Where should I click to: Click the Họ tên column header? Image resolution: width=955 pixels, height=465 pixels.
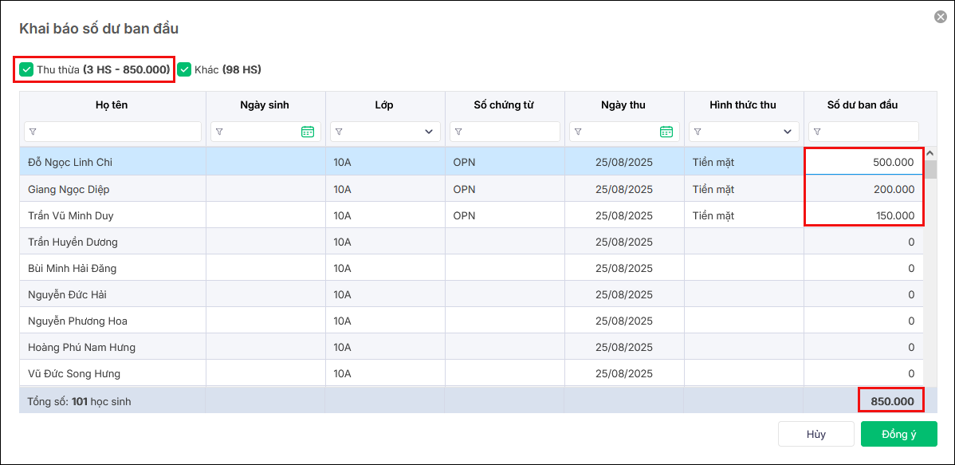click(x=112, y=104)
